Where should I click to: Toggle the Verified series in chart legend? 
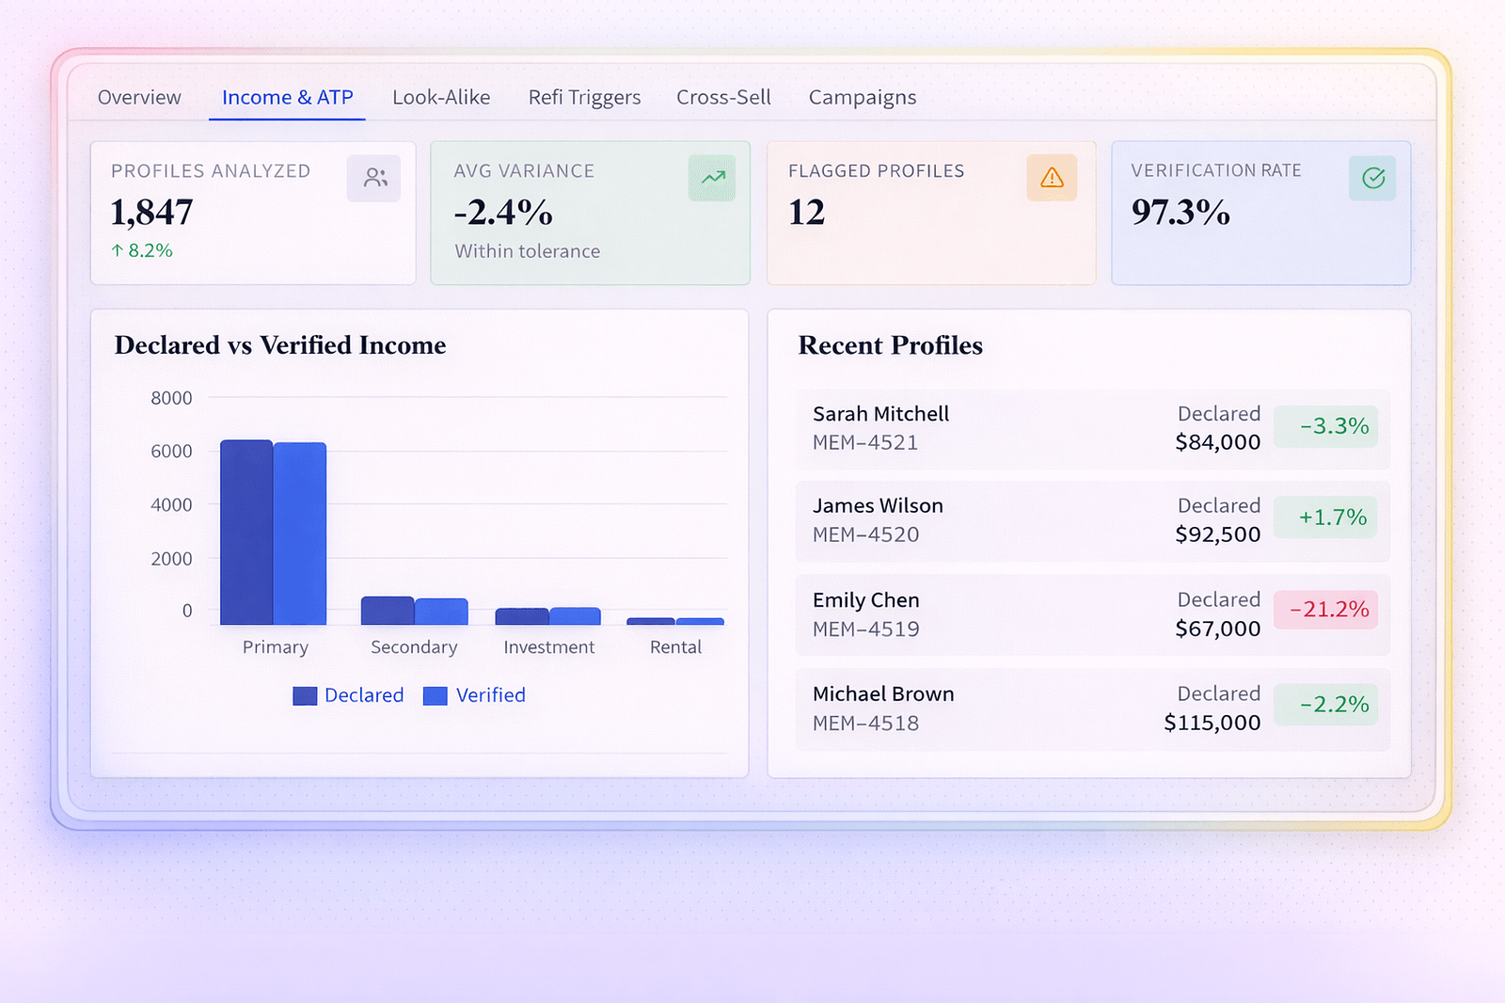[x=474, y=695]
